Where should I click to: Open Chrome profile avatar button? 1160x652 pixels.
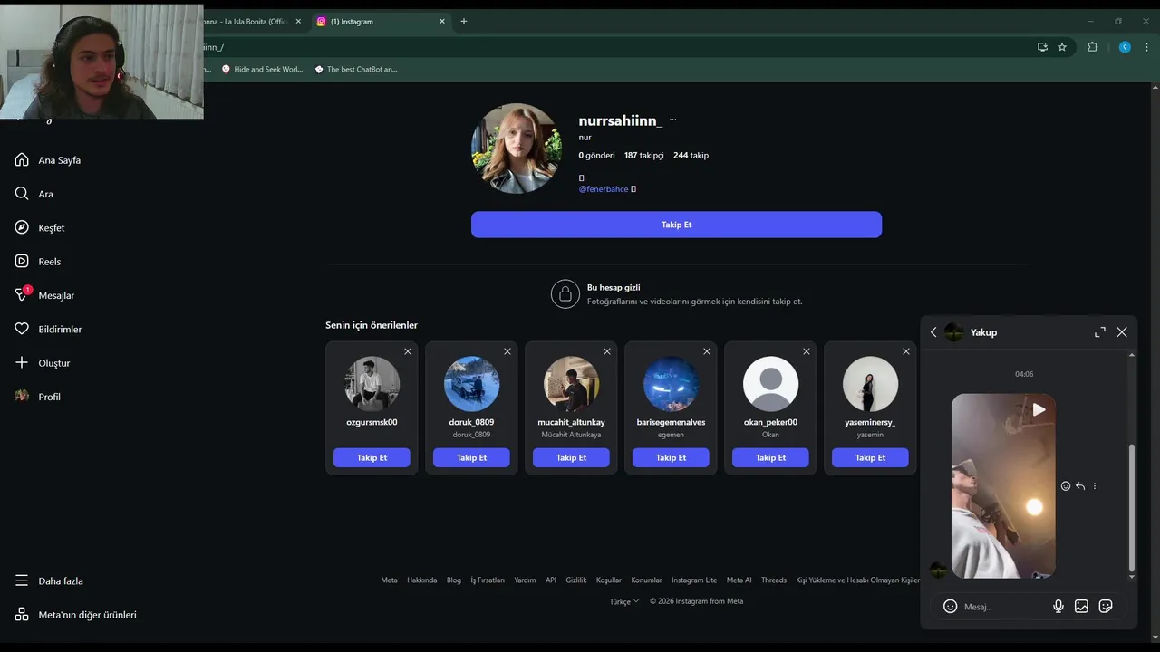1125,47
